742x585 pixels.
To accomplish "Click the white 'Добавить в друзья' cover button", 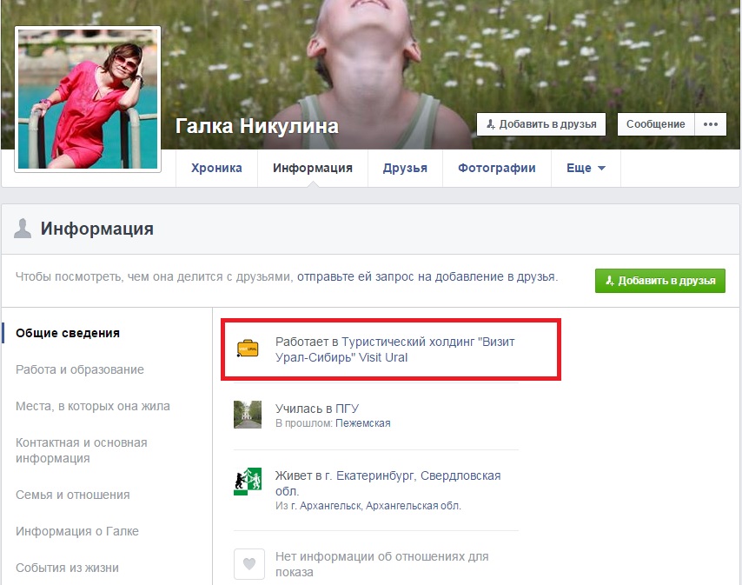I will tap(541, 124).
